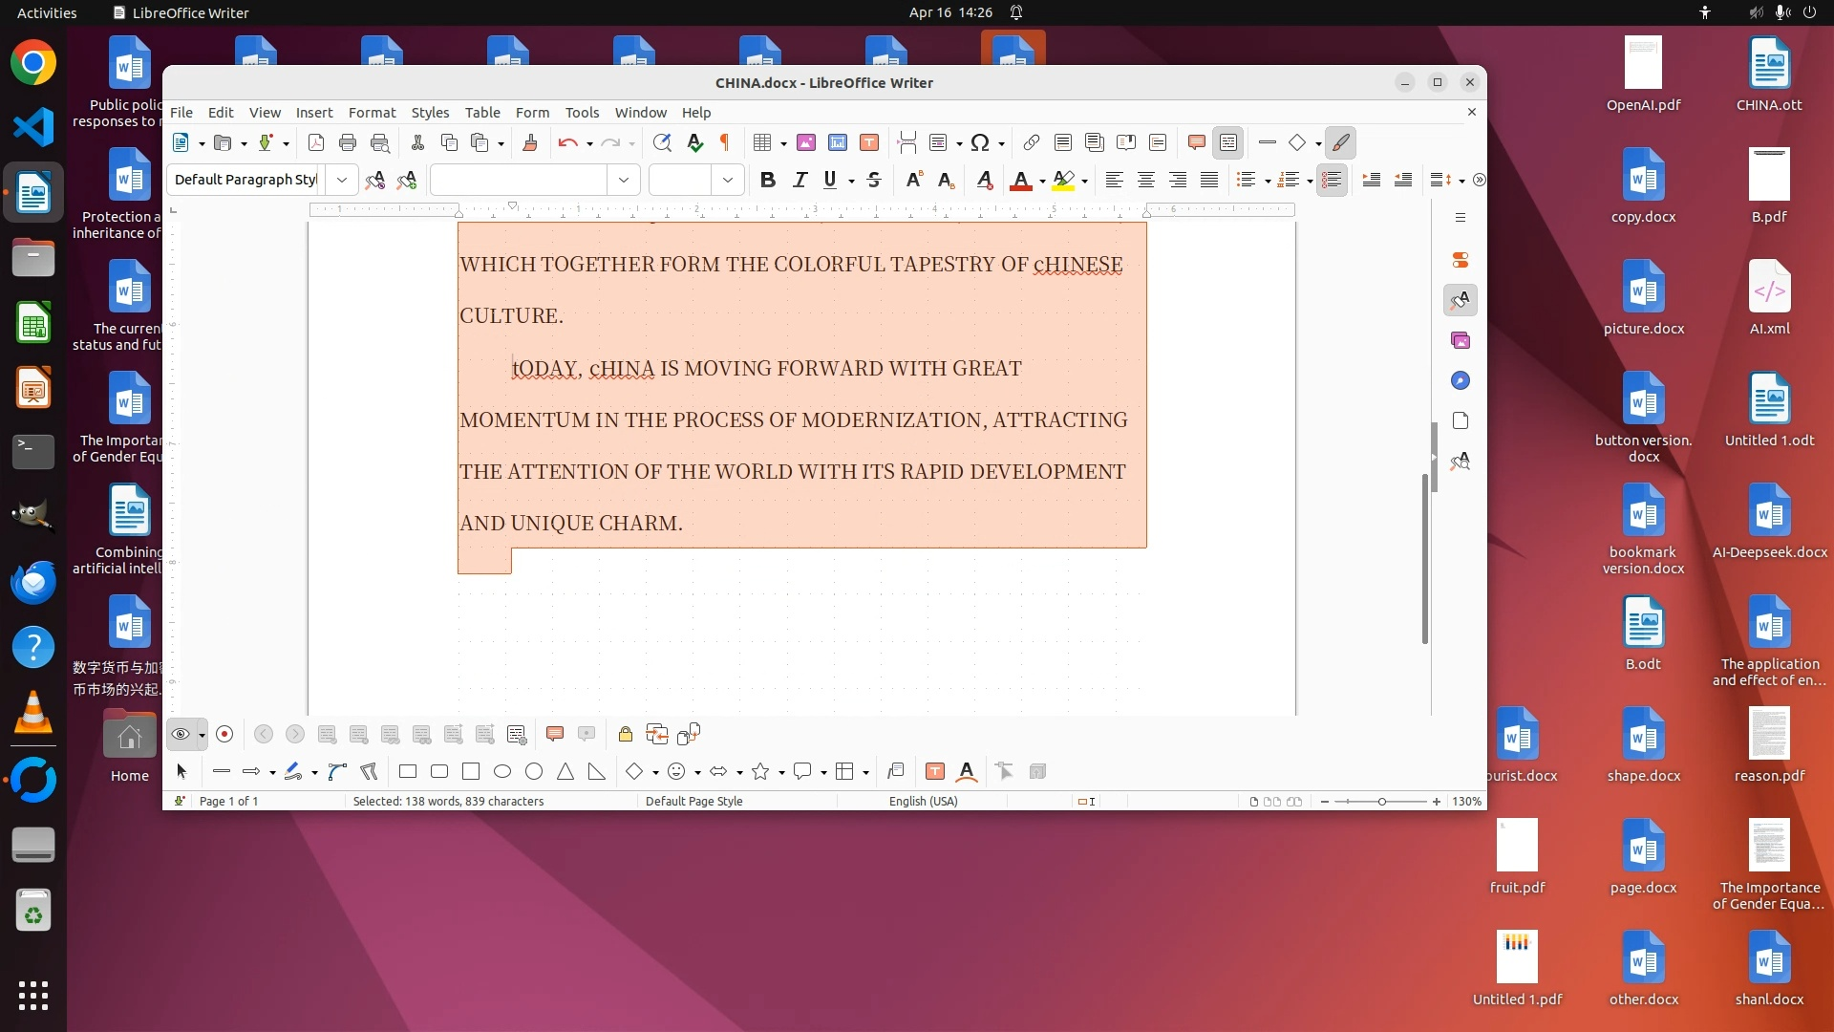Screen dimensions: 1834x1032
Task: Open the Thunderbird mail icon in dock
Action: [x=33, y=581]
